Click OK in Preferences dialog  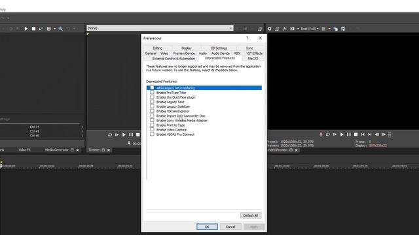[207, 227]
